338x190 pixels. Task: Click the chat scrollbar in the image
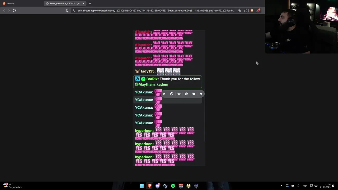[205, 116]
